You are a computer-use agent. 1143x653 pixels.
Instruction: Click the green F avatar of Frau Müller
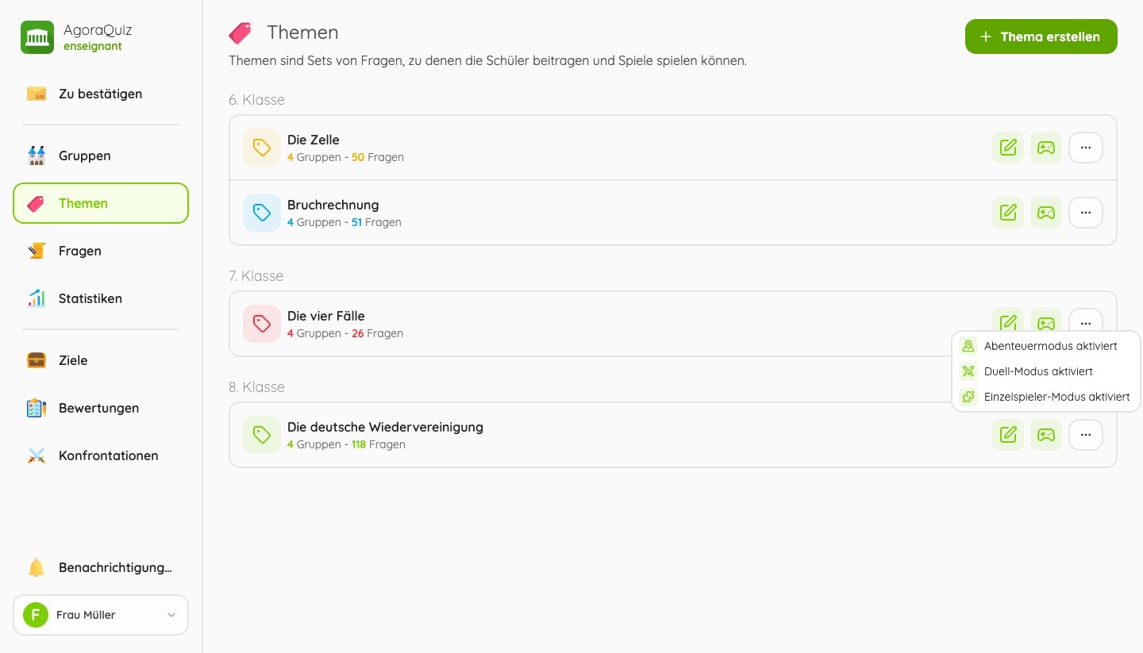36,615
